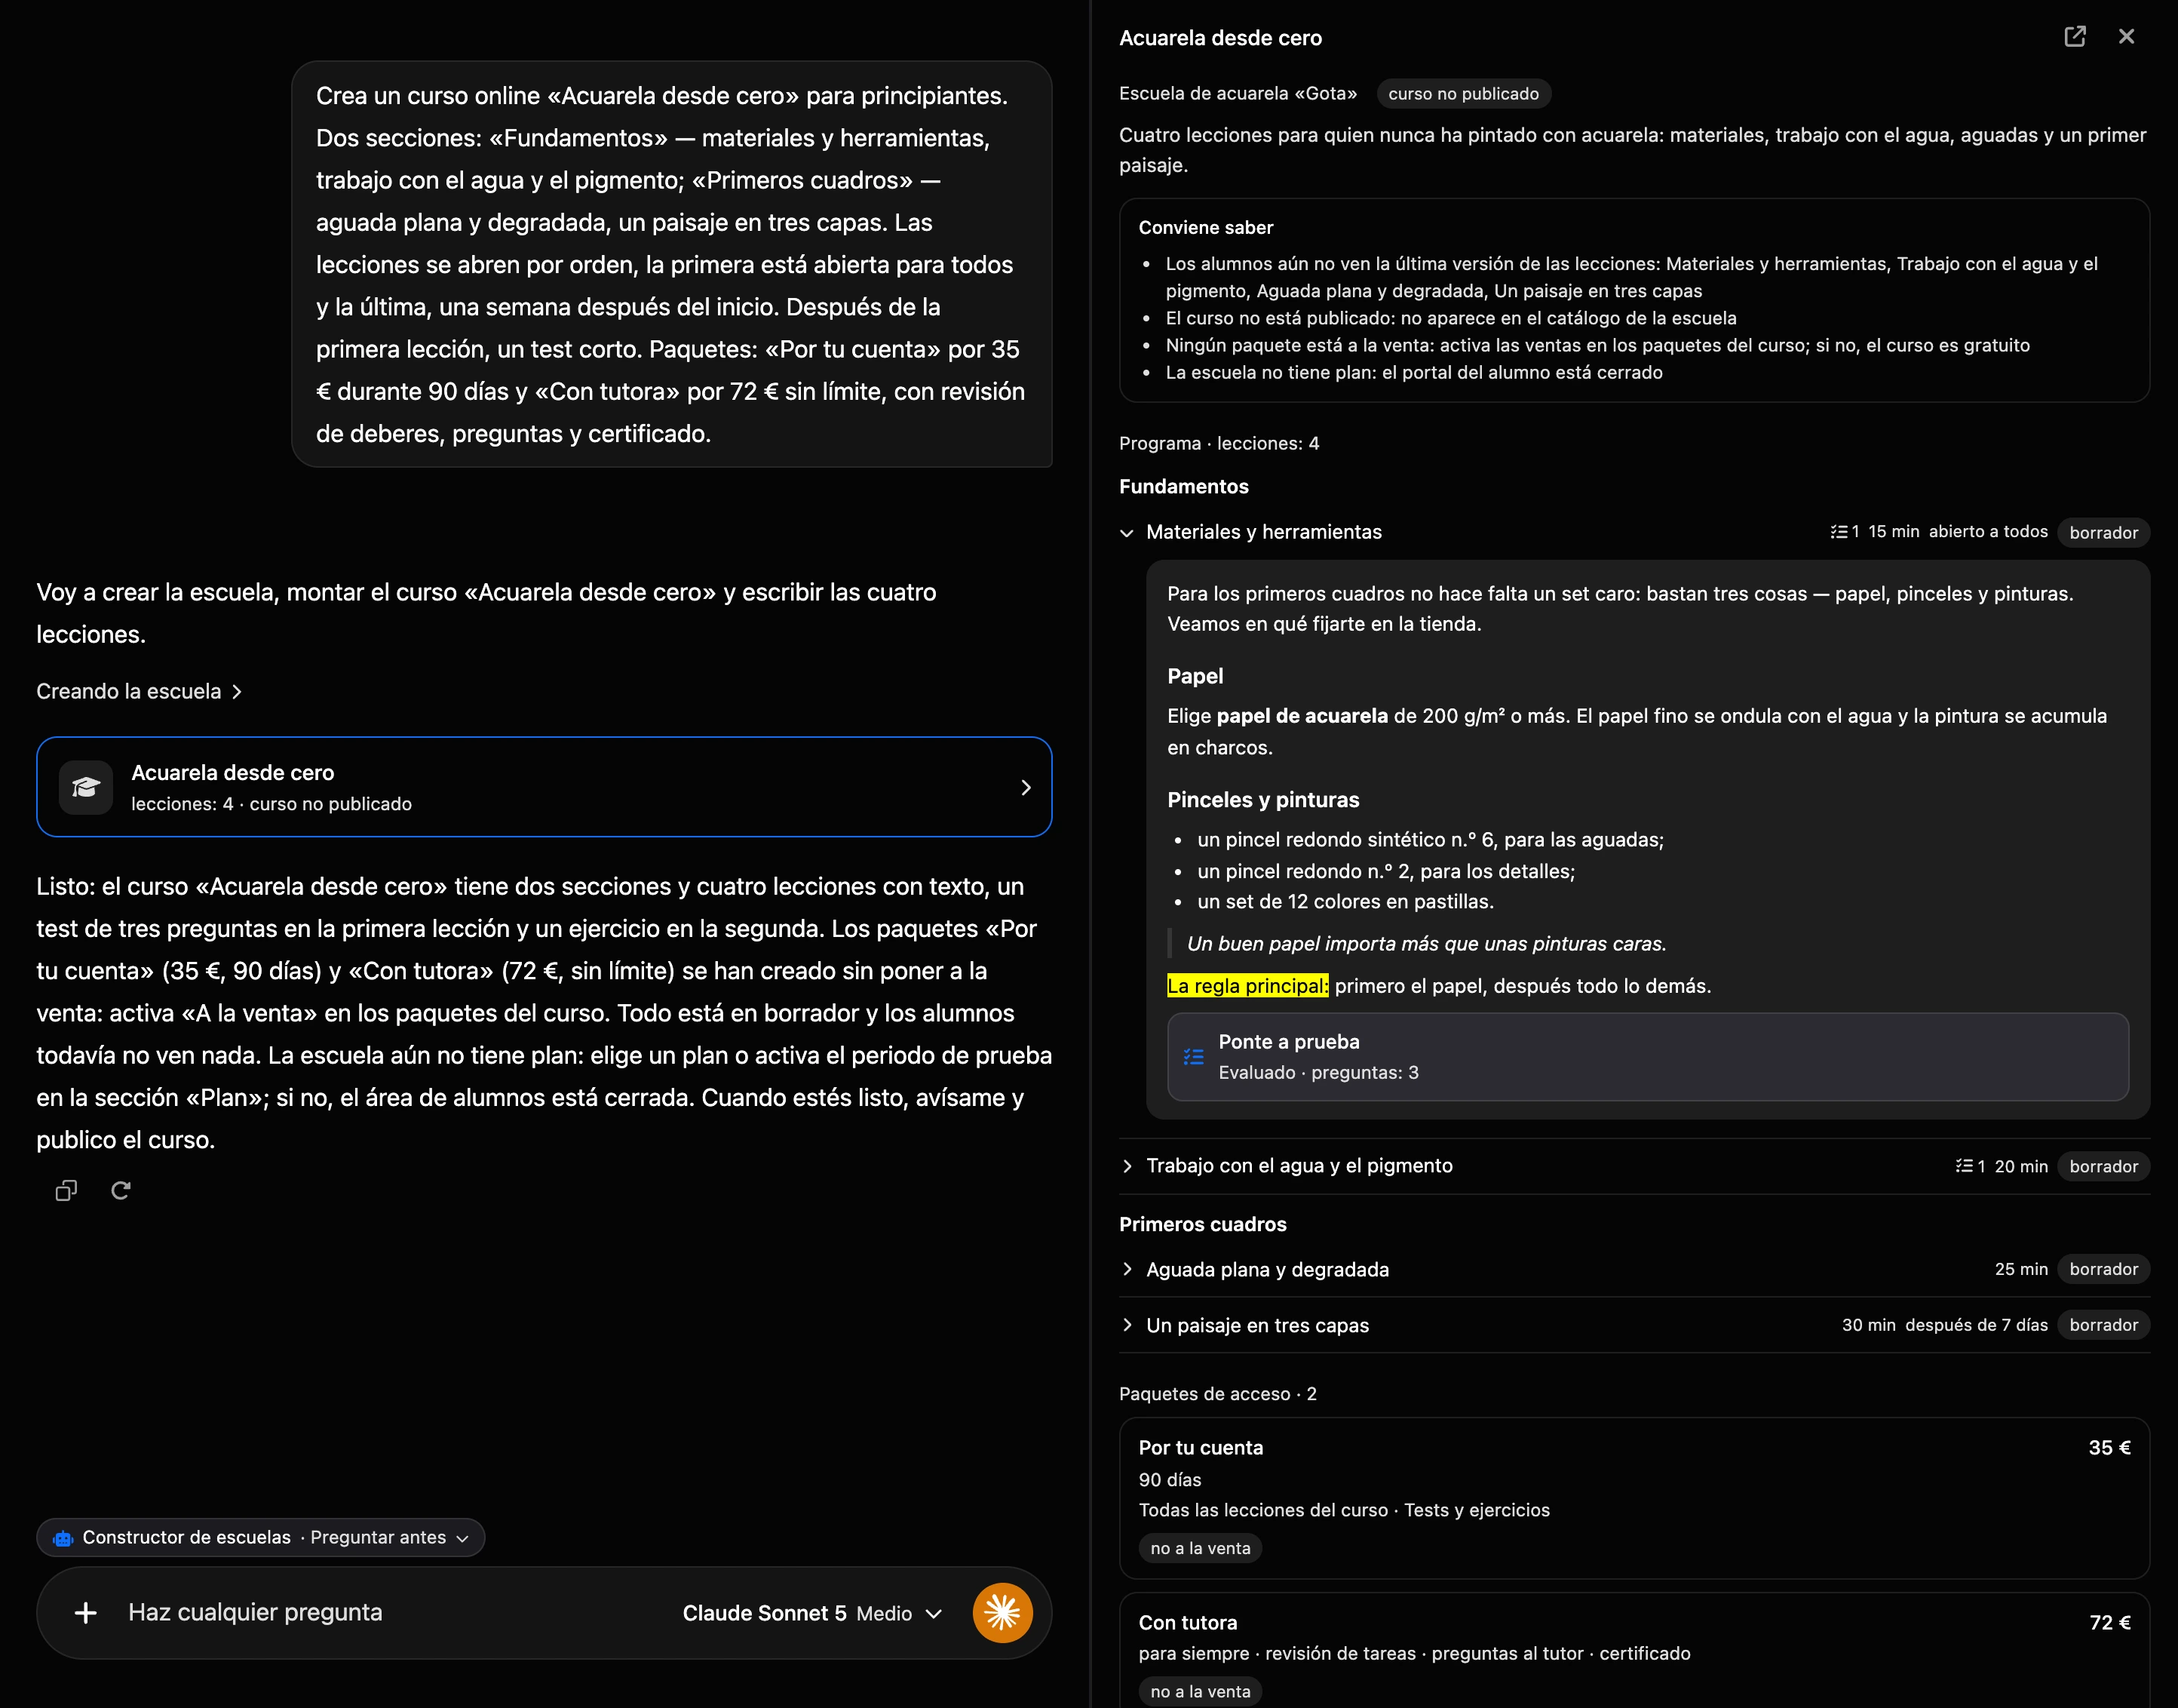Click the quiz list icon in Ponte a prueba
Viewport: 2178px width, 1708px height.
1194,1057
